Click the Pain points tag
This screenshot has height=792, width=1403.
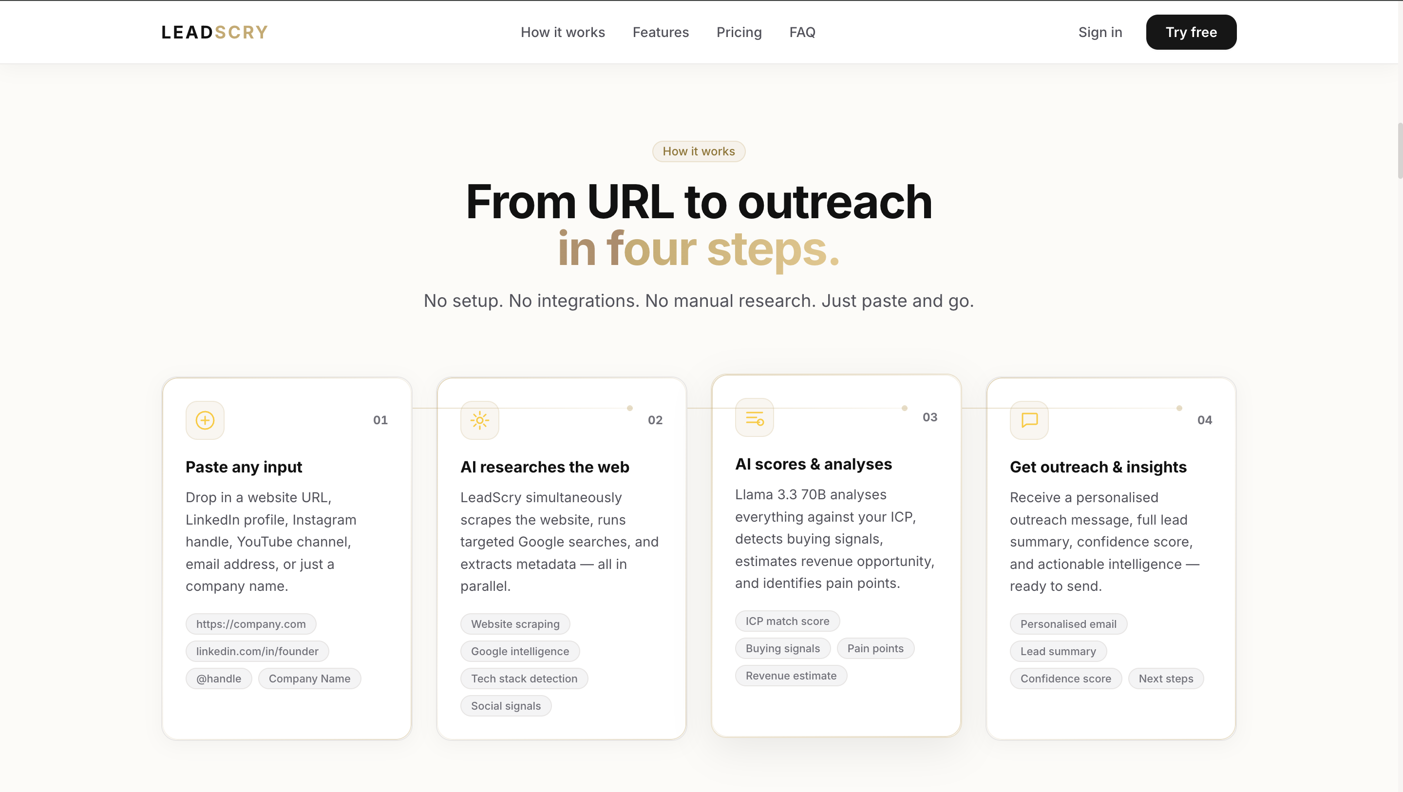pyautogui.click(x=875, y=648)
